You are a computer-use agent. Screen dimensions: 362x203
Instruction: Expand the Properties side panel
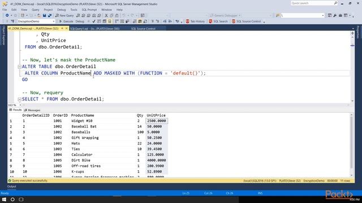[x=358, y=32]
